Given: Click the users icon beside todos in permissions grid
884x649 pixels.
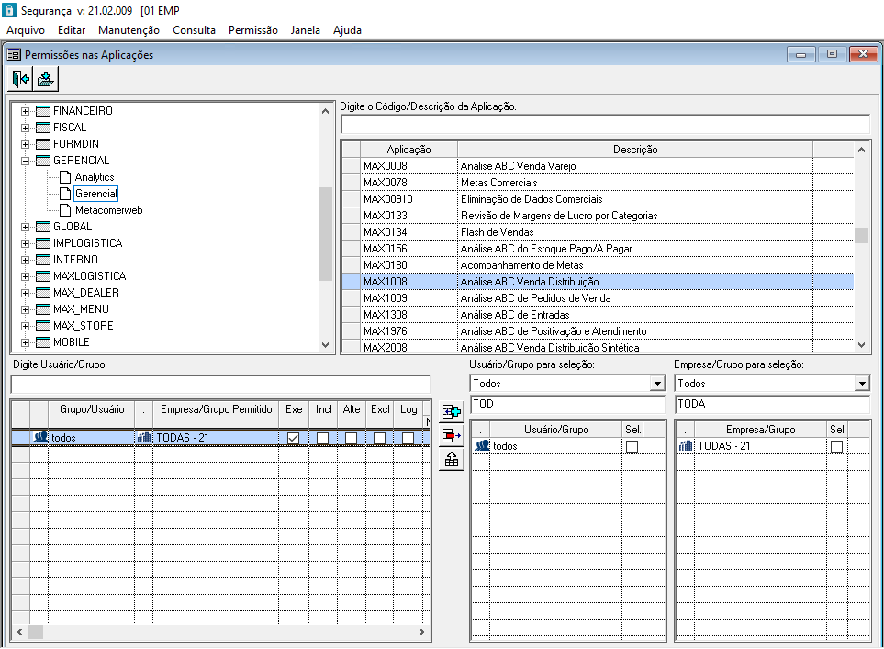Looking at the screenshot, I should click(x=40, y=437).
